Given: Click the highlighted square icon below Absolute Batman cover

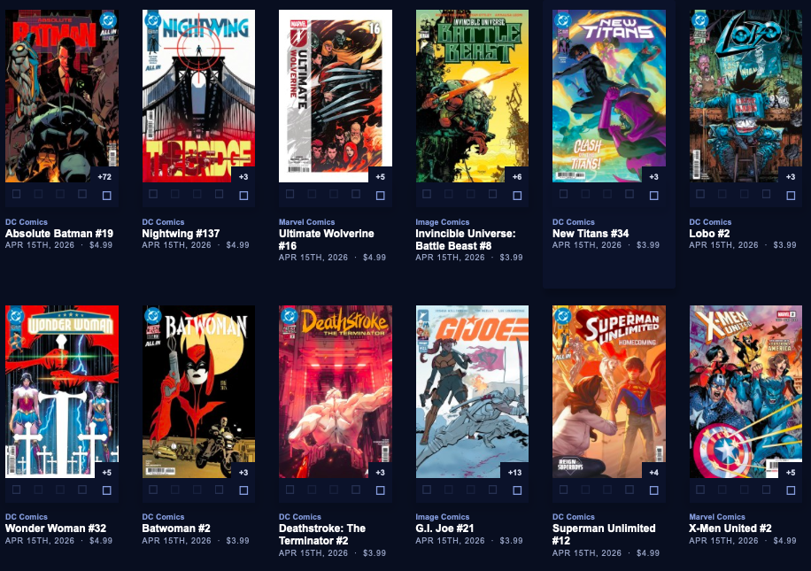Looking at the screenshot, I should (106, 196).
